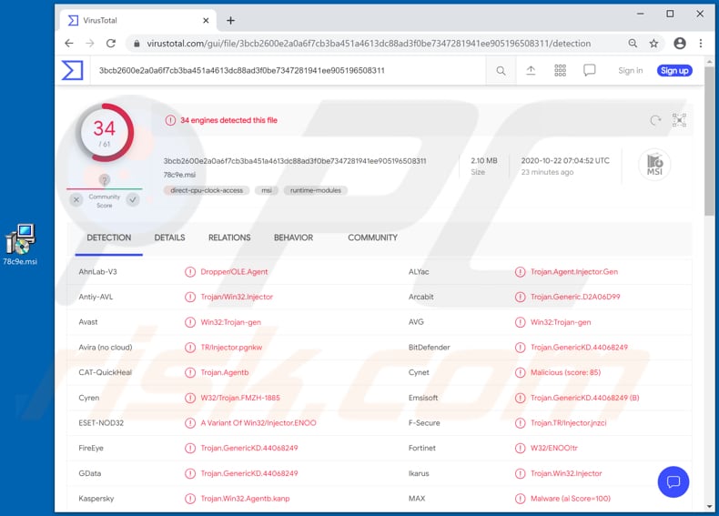Open the RELATIONS tab
This screenshot has width=719, height=516.
click(229, 238)
